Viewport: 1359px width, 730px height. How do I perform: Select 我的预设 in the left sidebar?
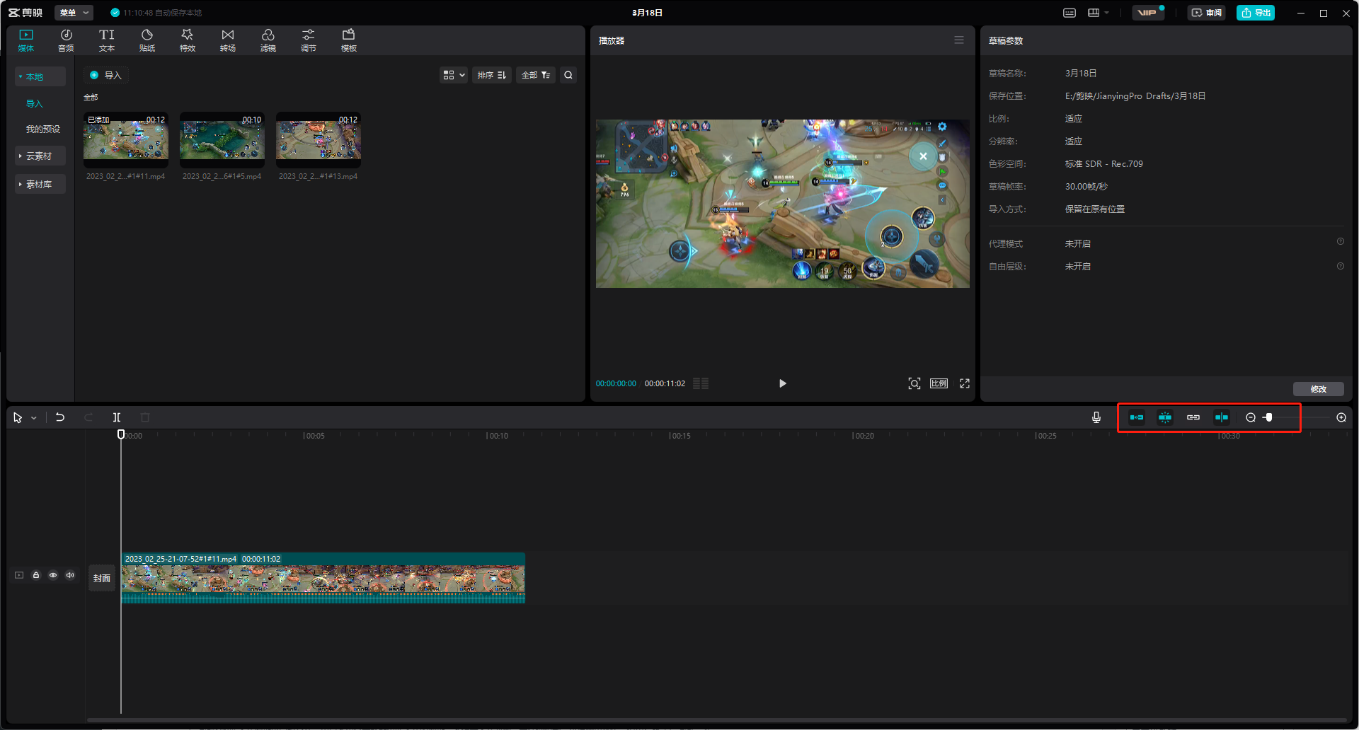[x=43, y=129]
